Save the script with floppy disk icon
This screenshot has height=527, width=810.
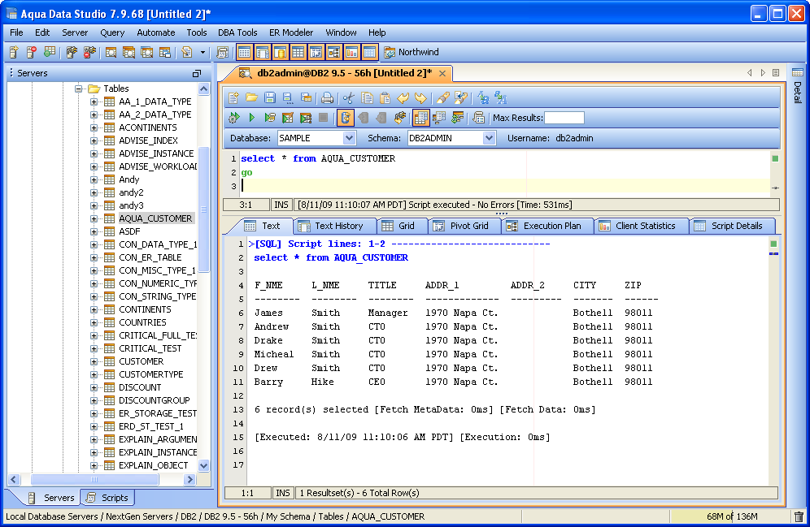[x=269, y=98]
